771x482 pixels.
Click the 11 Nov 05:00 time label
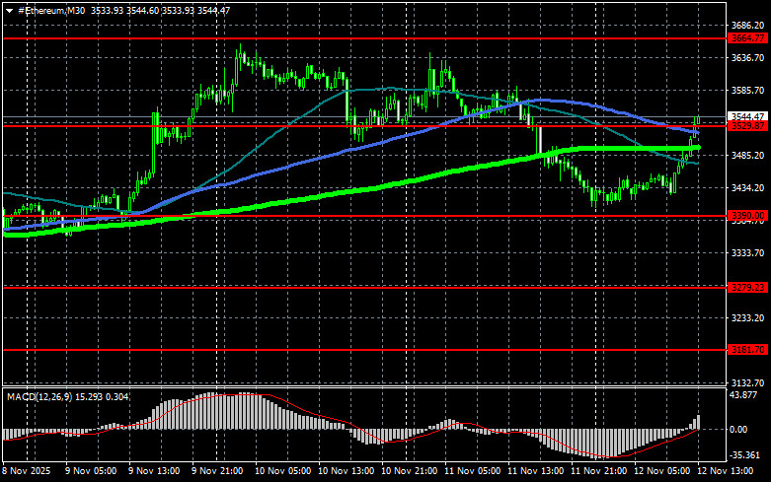pos(473,471)
